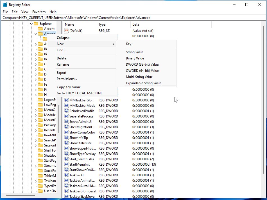The image size is (267, 200).
Task: Click the Type column header
Action: point(114,25)
